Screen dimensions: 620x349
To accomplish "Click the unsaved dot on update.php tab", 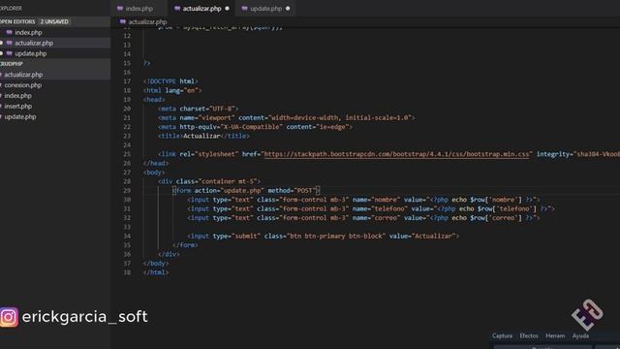I will (288, 9).
